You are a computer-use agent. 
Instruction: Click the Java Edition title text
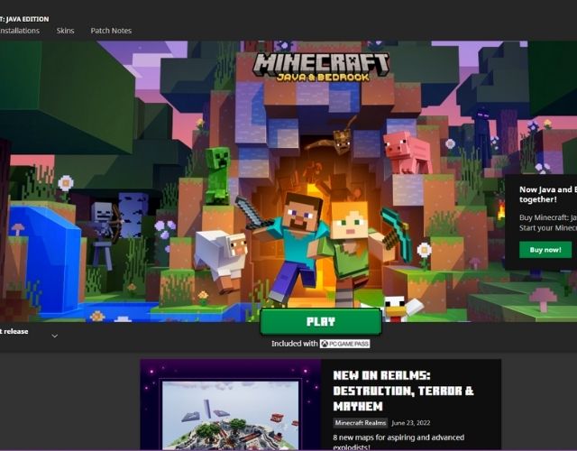click(24, 19)
